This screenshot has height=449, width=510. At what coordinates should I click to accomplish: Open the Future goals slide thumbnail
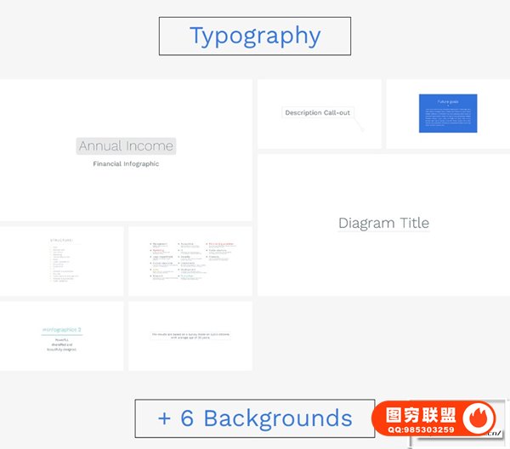(x=448, y=136)
